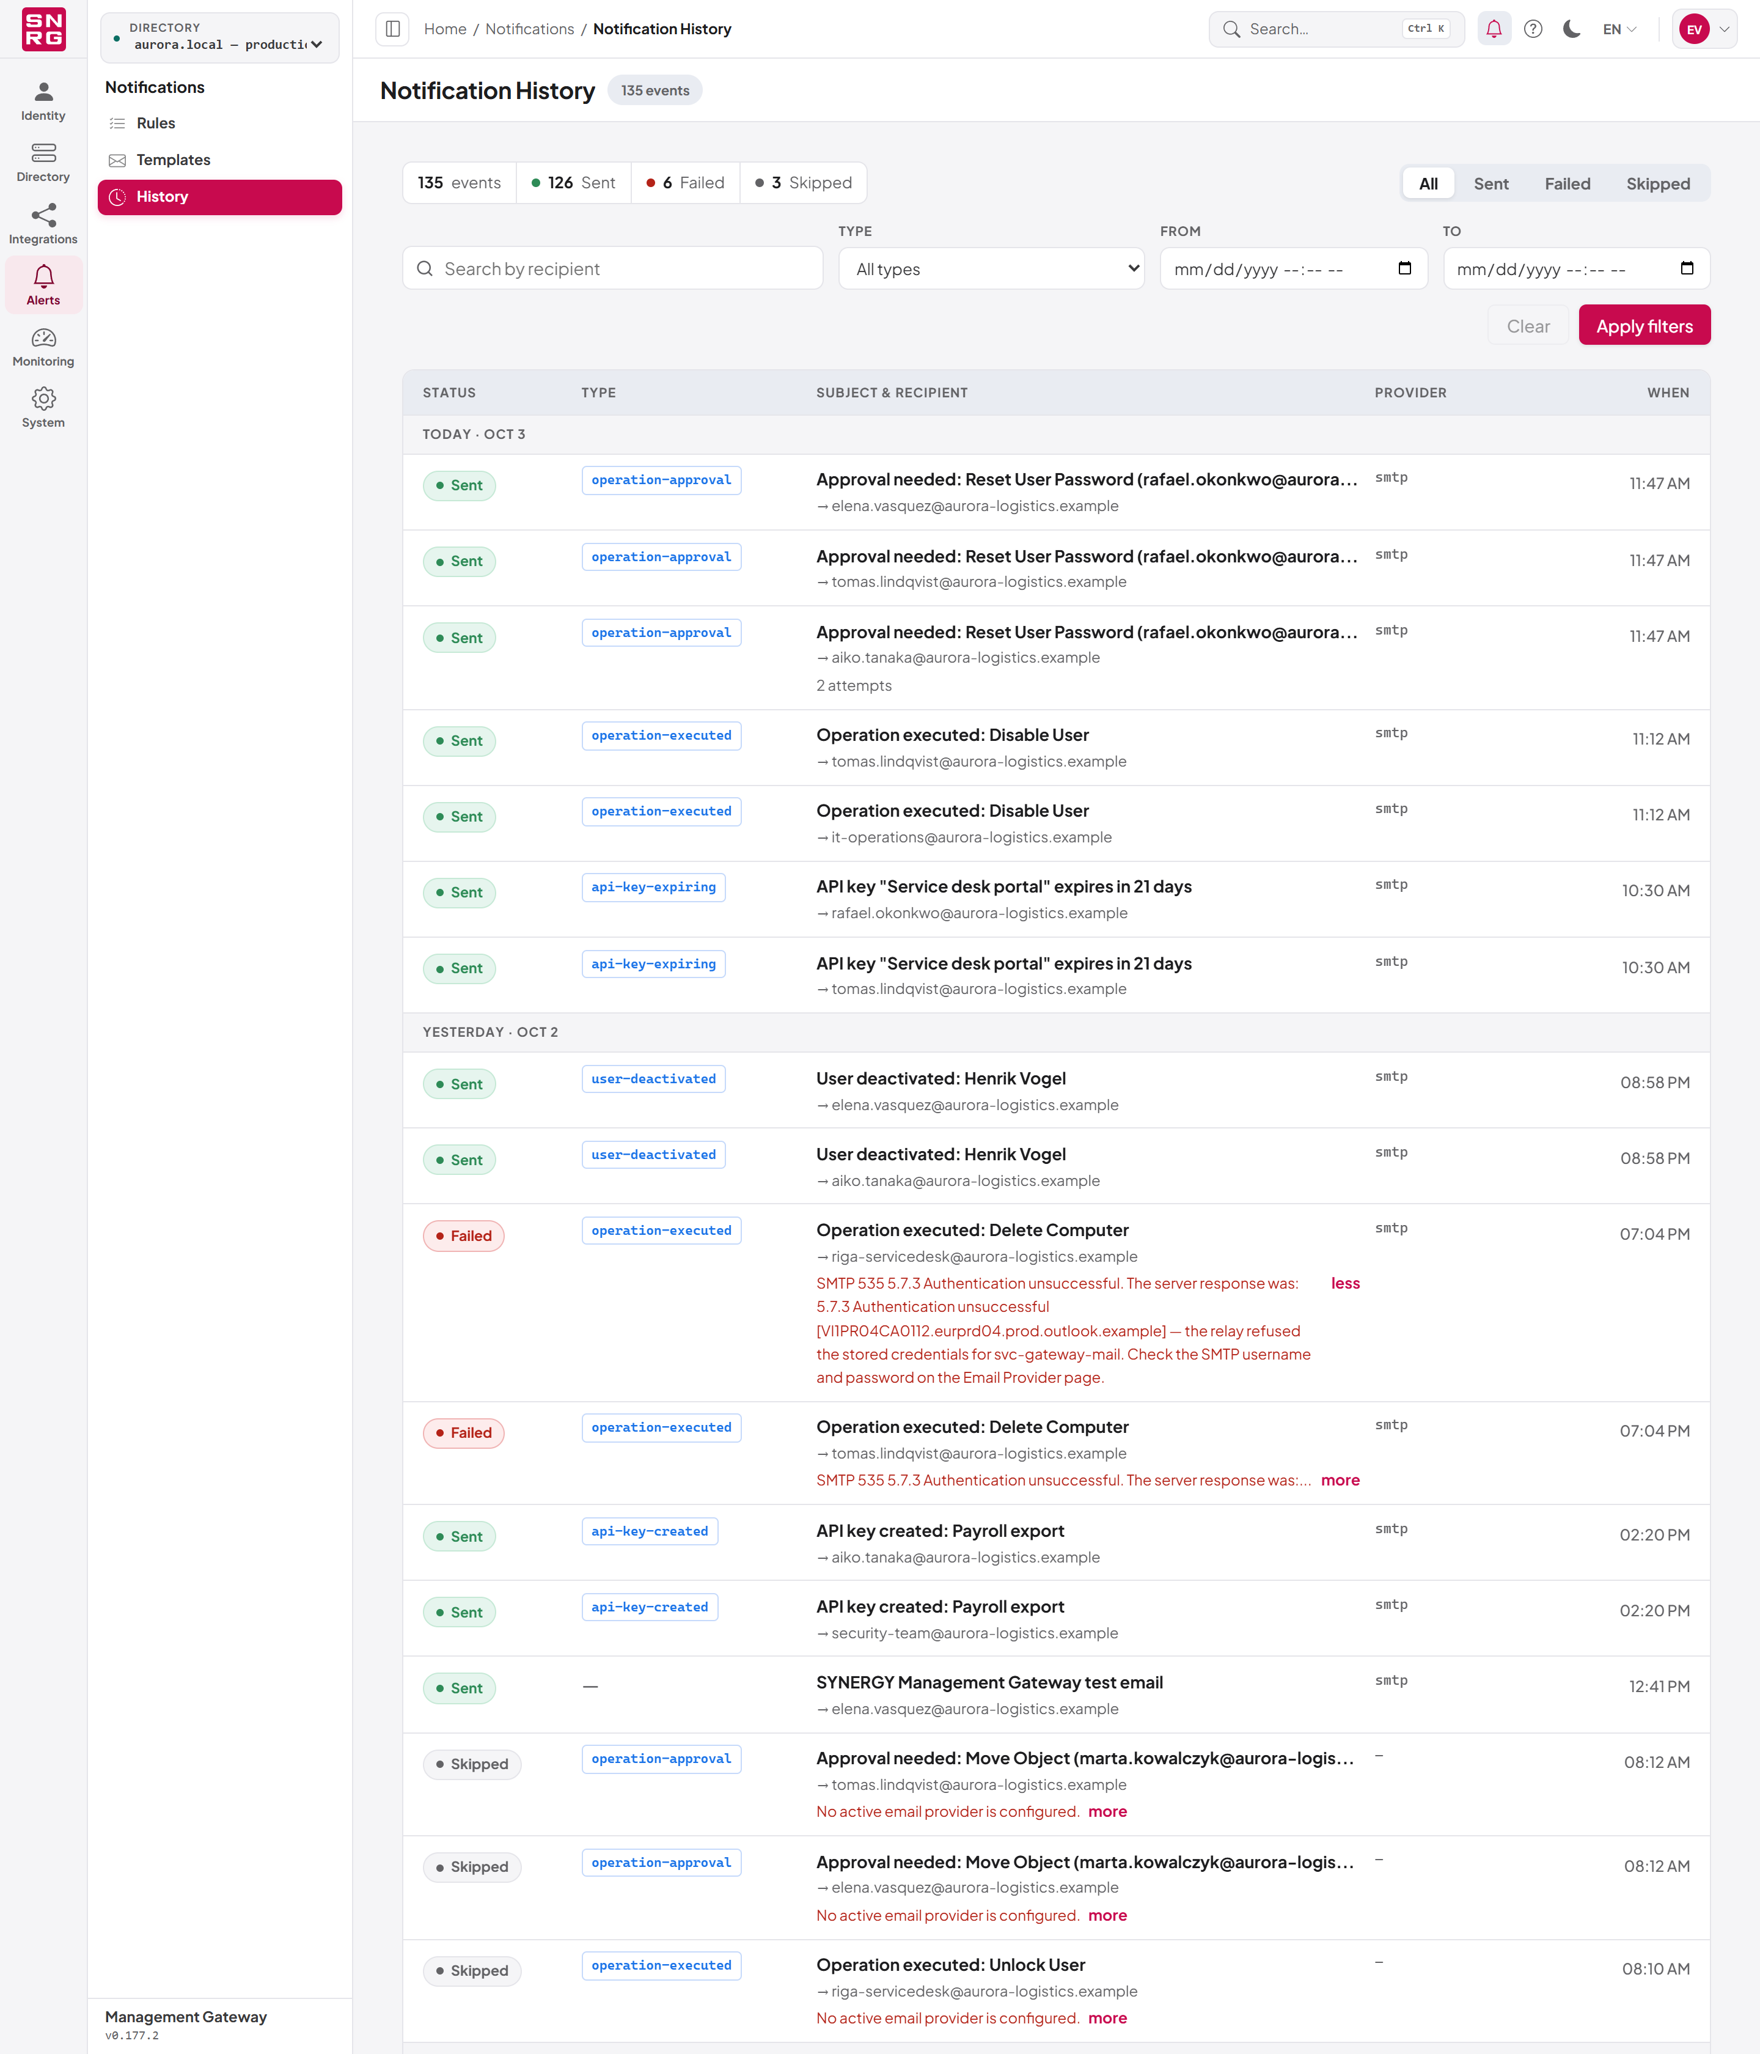This screenshot has height=2054, width=1760.
Task: Click the 135 events summary stat
Action: (459, 182)
